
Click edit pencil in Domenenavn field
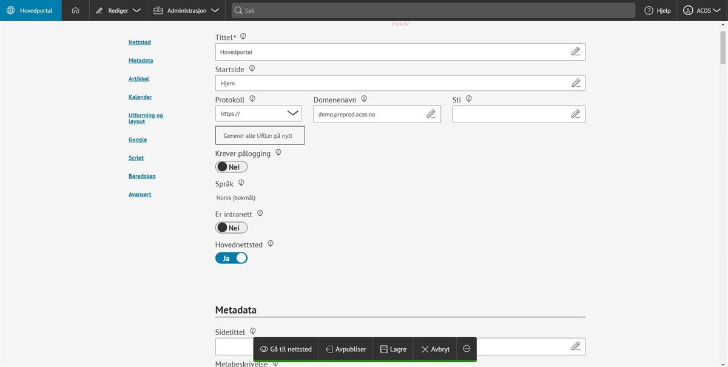click(x=431, y=114)
